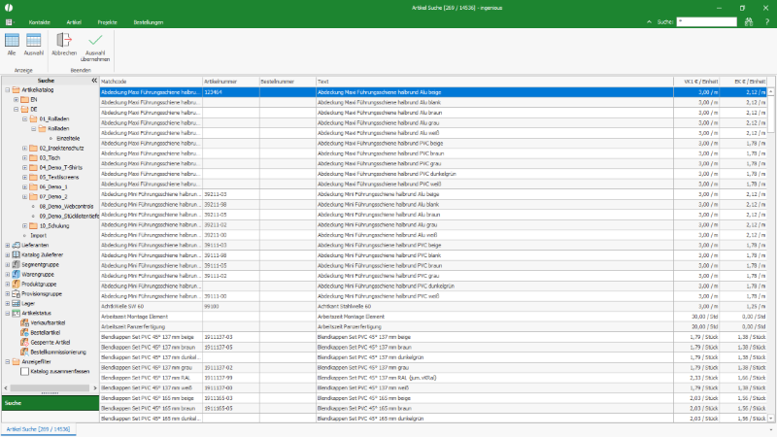The image size is (777, 437).
Task: Select row 'Achtkant Stahlwelle 60'
Action: click(x=433, y=306)
